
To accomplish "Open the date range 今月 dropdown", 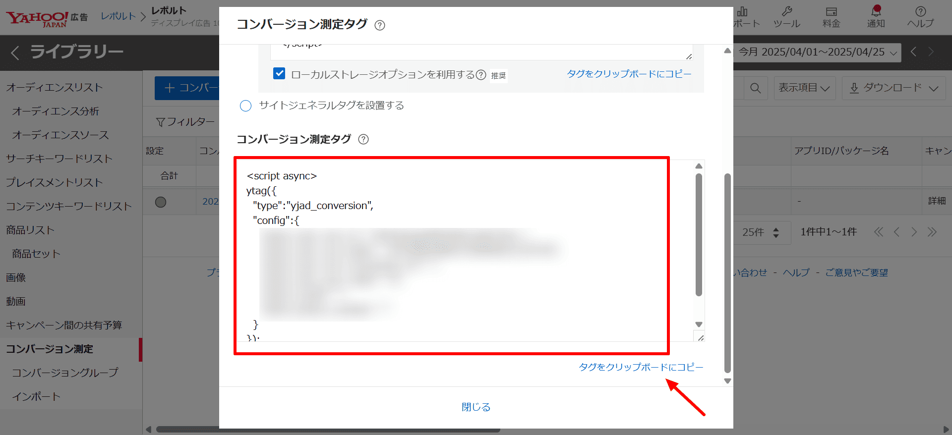I will [x=818, y=52].
